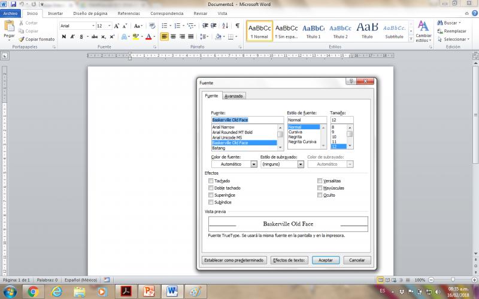Click the Multilevel list icon
This screenshot has width=479, height=299.
190,26
